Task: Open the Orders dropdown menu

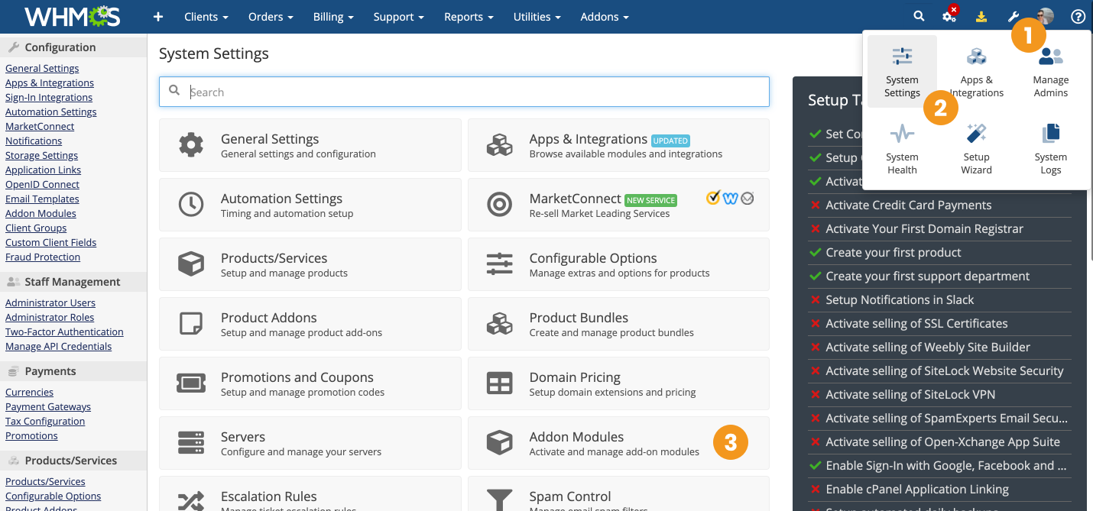Action: click(271, 17)
